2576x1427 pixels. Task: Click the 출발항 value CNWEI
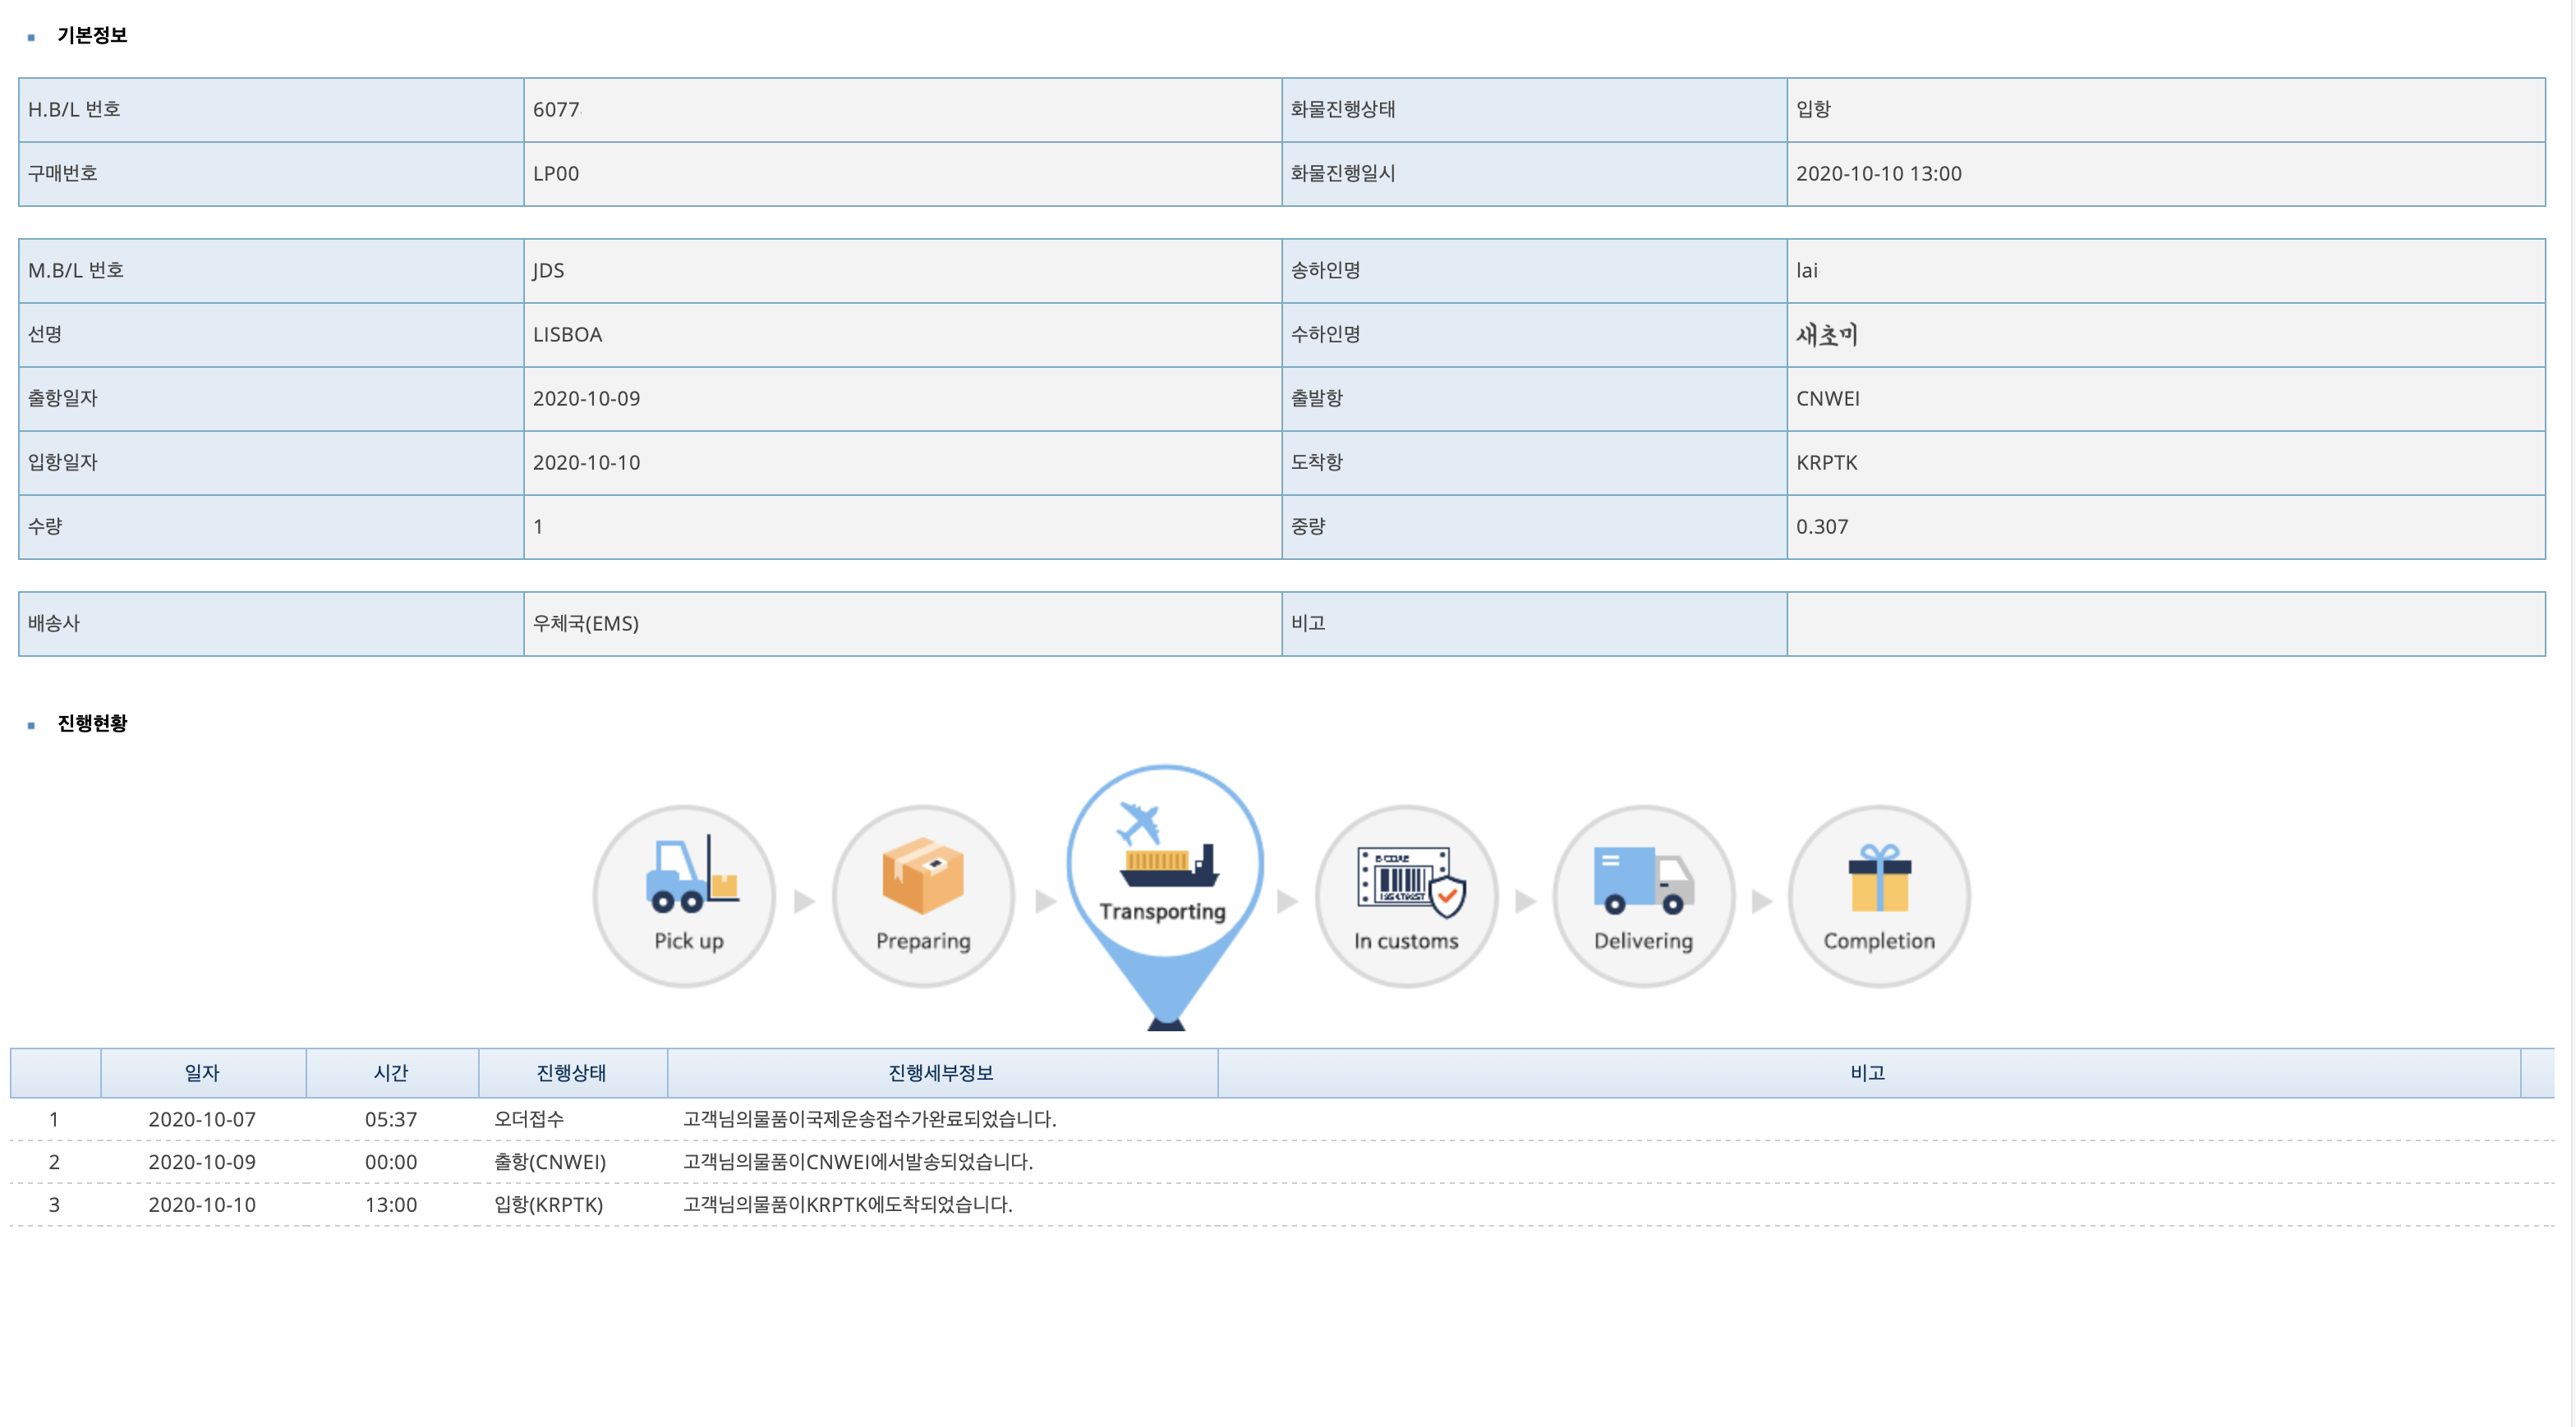click(1827, 399)
